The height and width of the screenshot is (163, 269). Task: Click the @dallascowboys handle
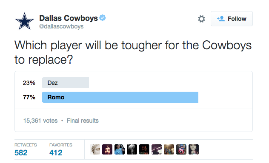coord(61,26)
